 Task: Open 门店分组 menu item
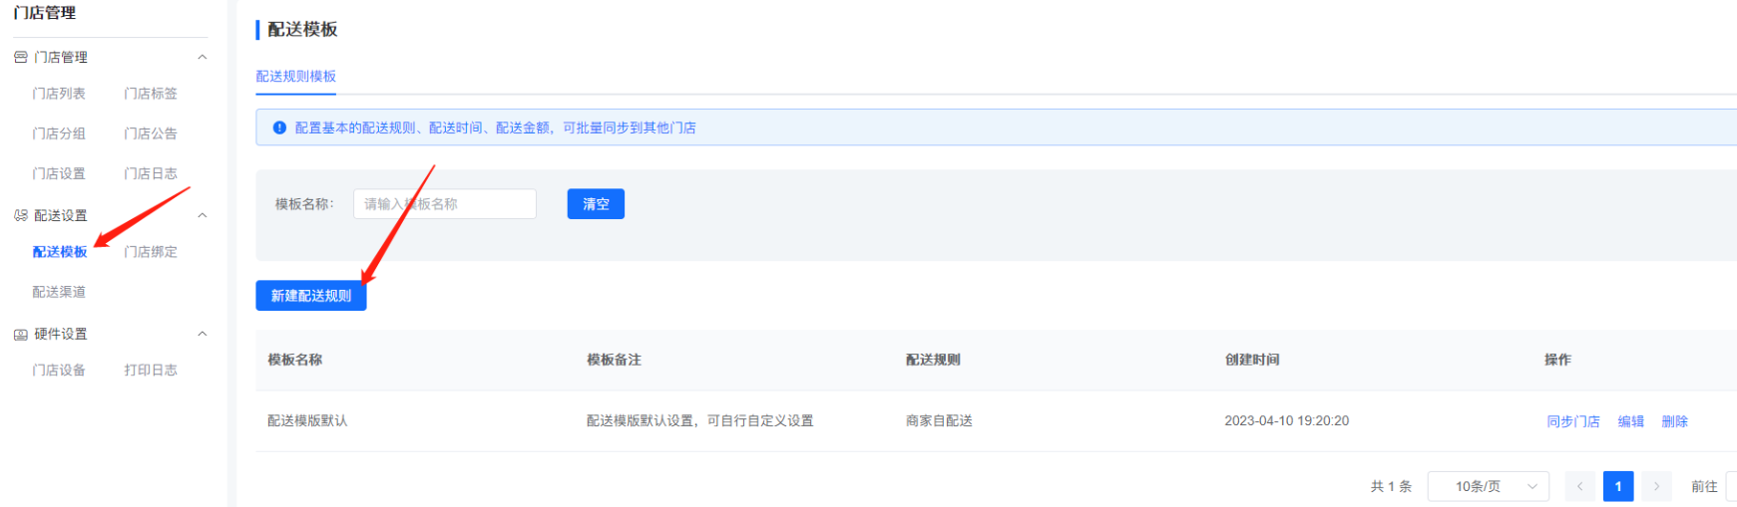point(59,133)
